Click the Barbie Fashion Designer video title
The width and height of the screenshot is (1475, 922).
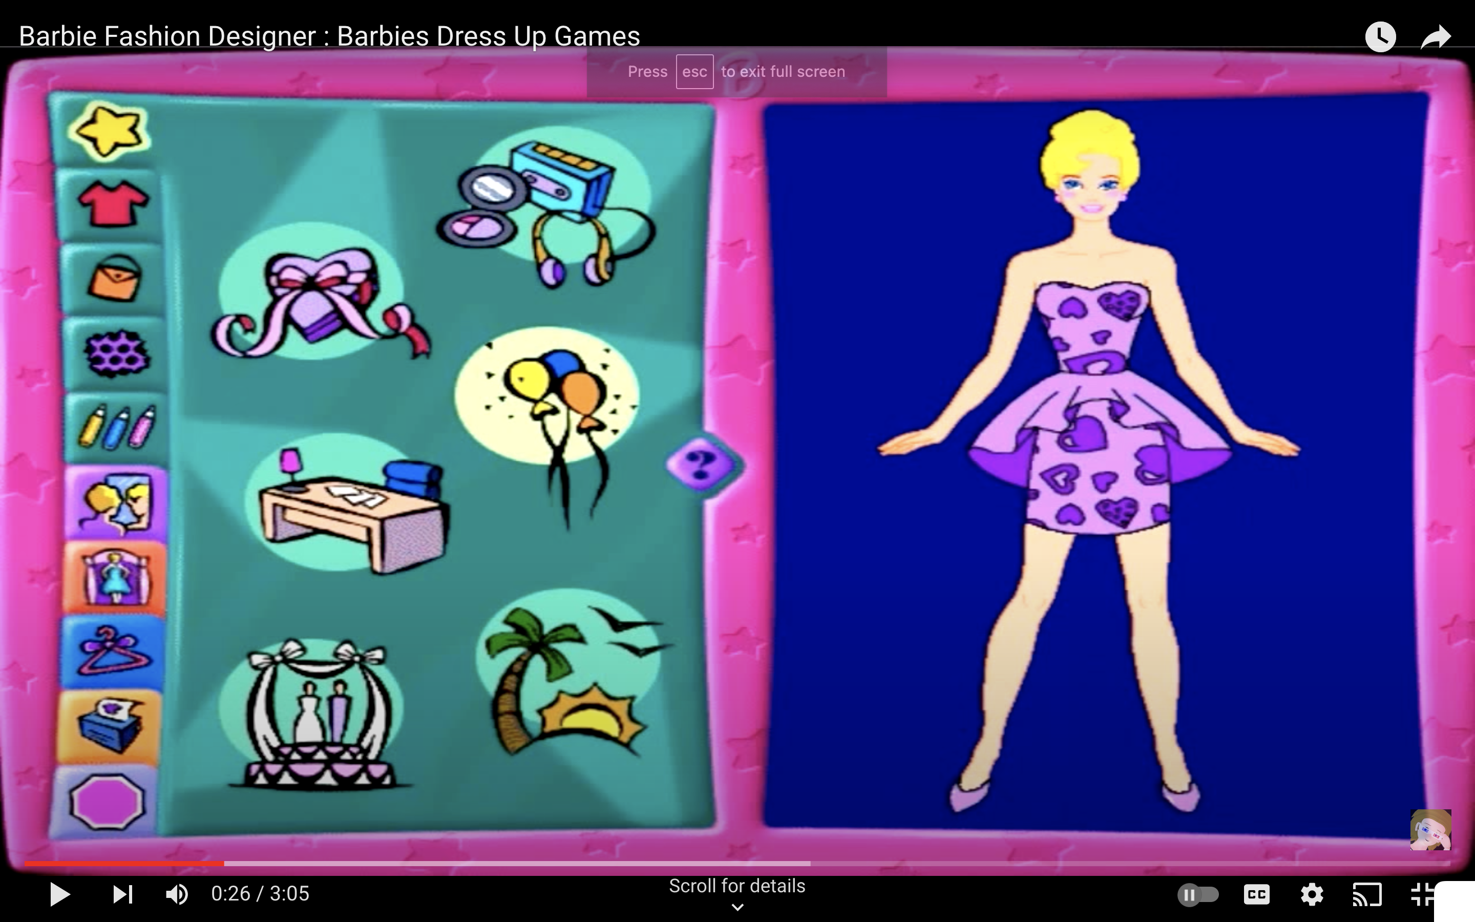point(329,36)
